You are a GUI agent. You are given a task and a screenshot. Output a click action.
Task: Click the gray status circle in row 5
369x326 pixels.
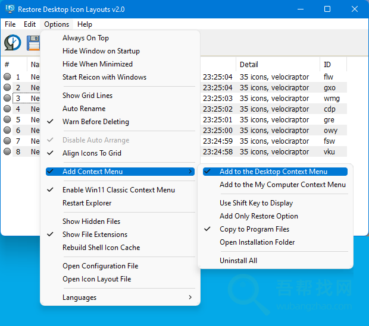point(7,120)
